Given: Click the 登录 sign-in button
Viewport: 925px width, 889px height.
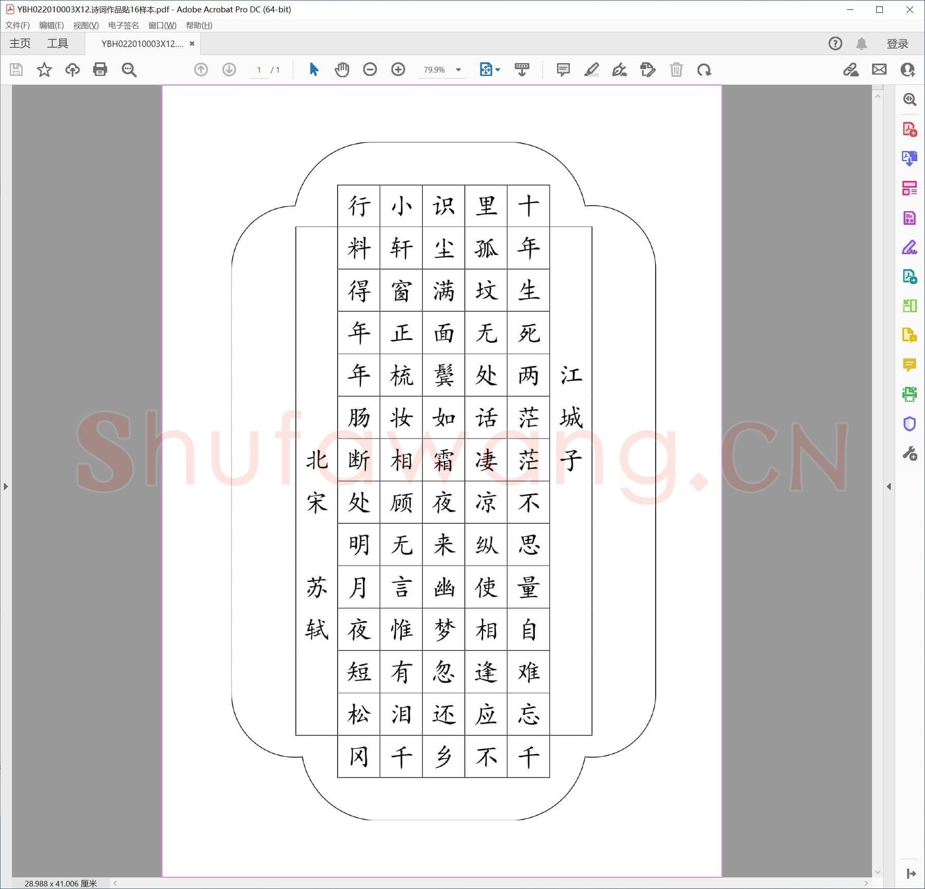Looking at the screenshot, I should (x=897, y=44).
